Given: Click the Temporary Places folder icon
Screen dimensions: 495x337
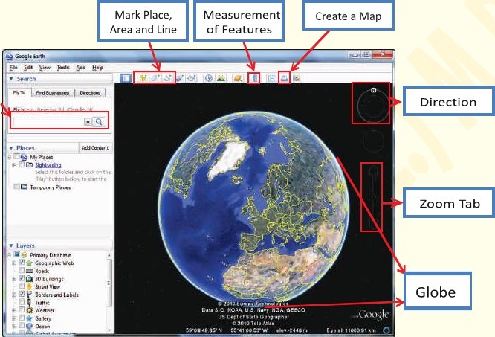Looking at the screenshot, I should [x=24, y=187].
